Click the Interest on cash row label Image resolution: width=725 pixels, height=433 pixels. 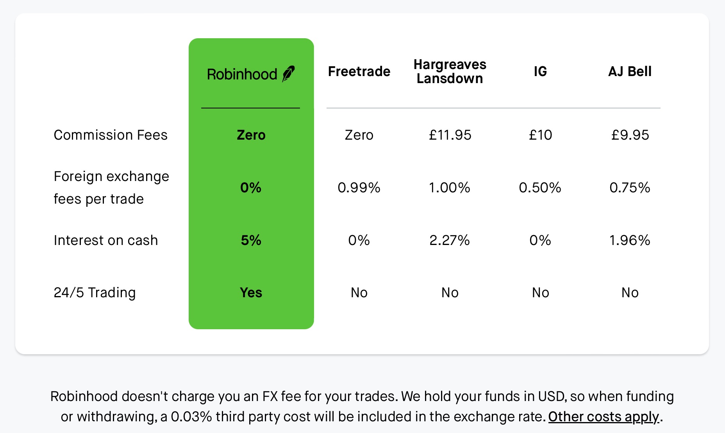click(106, 240)
